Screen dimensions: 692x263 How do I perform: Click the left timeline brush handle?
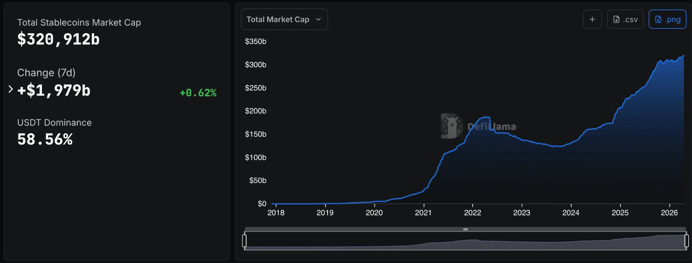245,241
